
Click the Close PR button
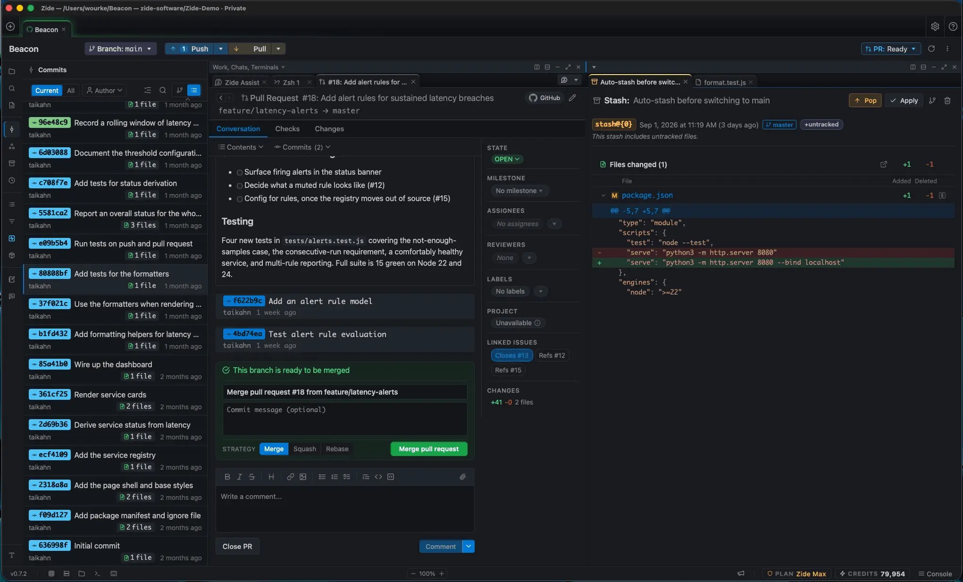237,546
